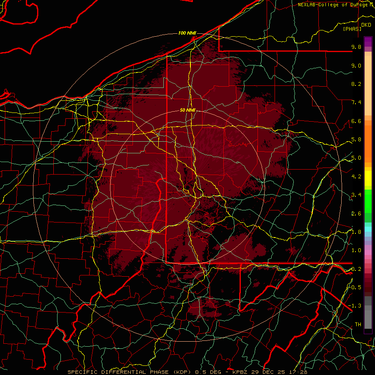Image resolution: width=375 pixels, height=375 pixels.
Task: Click the 3.4 legend value
Action: (x=356, y=195)
